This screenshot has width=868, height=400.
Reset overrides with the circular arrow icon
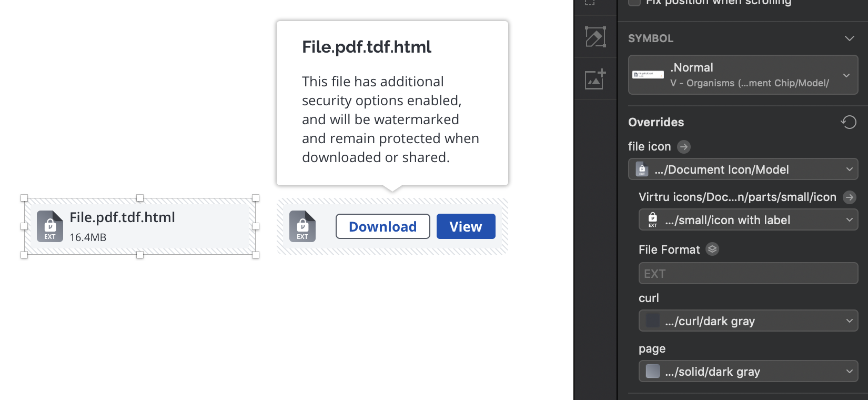(x=848, y=122)
